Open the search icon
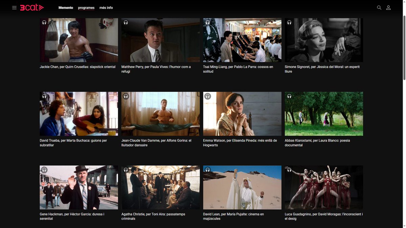 (379, 7)
